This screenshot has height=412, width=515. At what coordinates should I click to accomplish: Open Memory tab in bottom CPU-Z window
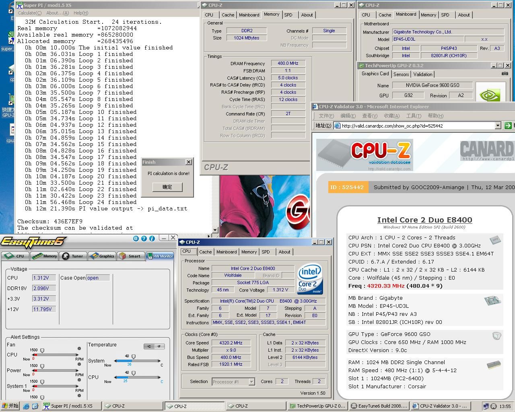pos(249,252)
